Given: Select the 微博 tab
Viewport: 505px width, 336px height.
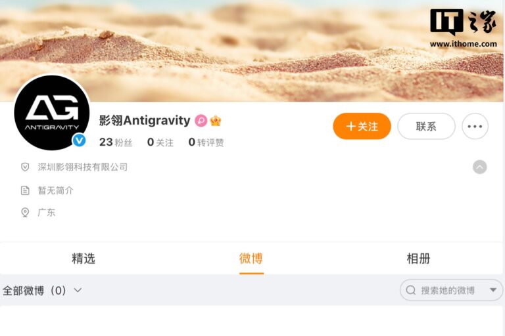Looking at the screenshot, I should (251, 259).
